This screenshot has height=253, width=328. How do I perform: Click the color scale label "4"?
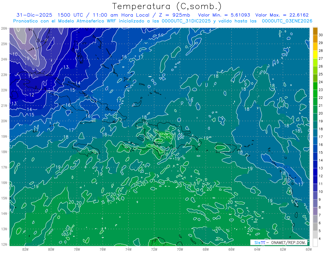pos(320,239)
